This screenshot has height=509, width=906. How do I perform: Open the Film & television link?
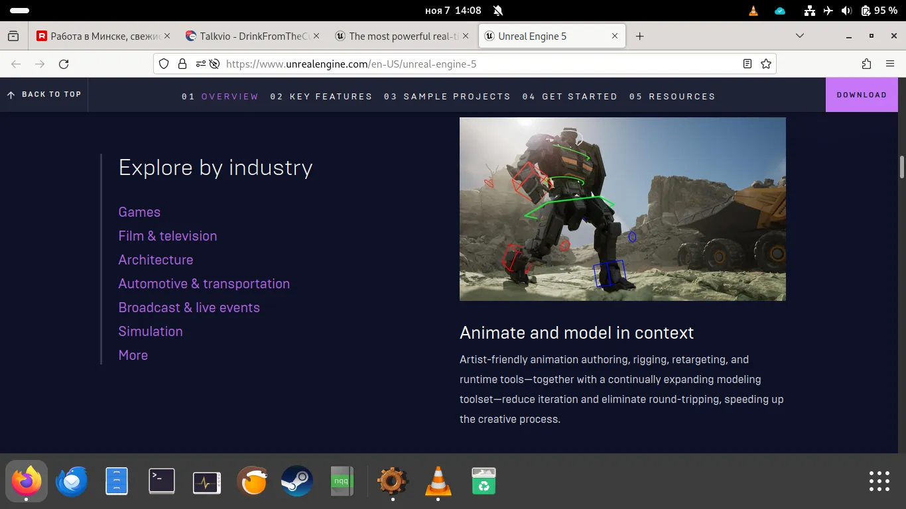(x=168, y=236)
